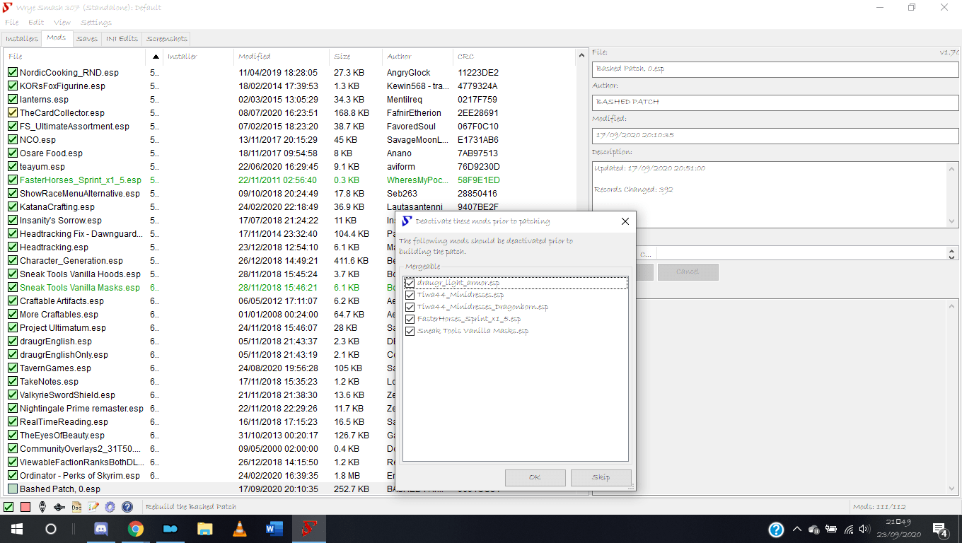Image resolution: width=962 pixels, height=543 pixels.
Task: Sort mods by the Size column header
Action: click(x=356, y=56)
